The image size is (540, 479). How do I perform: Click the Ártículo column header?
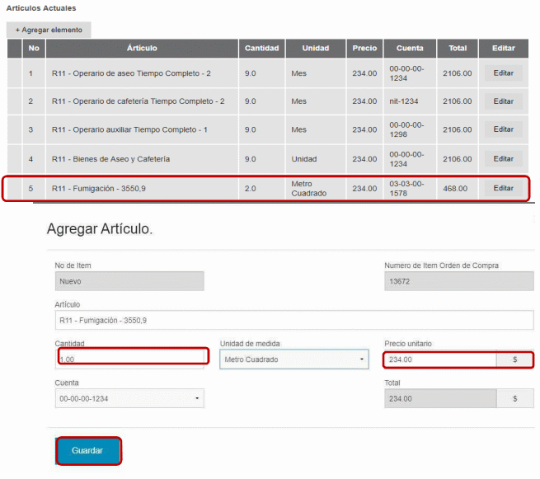(x=142, y=49)
